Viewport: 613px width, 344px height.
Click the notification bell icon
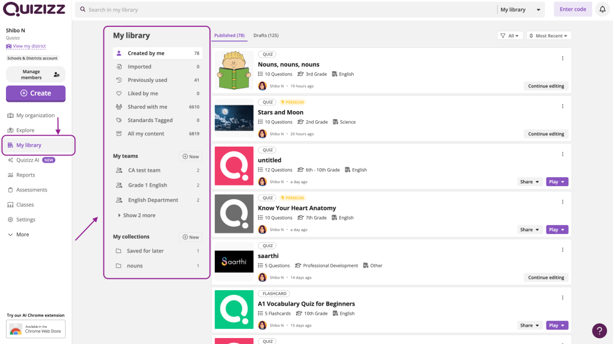pyautogui.click(x=602, y=10)
